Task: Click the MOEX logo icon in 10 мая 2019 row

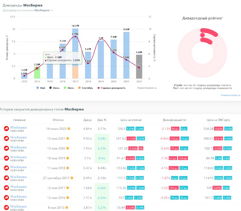Action: point(6,158)
